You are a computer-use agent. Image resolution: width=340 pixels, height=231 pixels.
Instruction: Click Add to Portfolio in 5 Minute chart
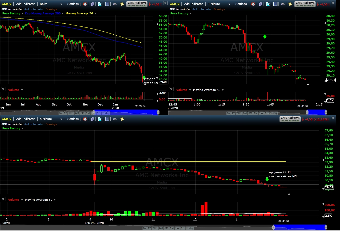(x=33, y=124)
